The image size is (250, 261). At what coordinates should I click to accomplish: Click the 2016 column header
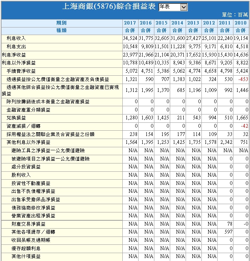(146, 23)
